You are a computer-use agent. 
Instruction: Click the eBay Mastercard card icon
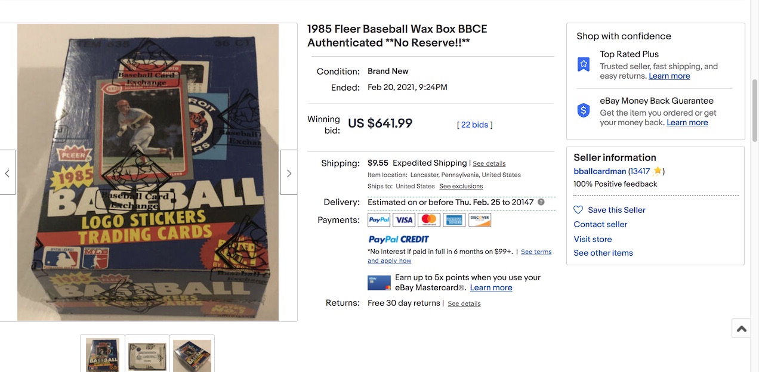379,283
